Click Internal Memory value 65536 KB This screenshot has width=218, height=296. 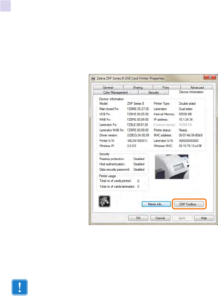(x=185, y=114)
